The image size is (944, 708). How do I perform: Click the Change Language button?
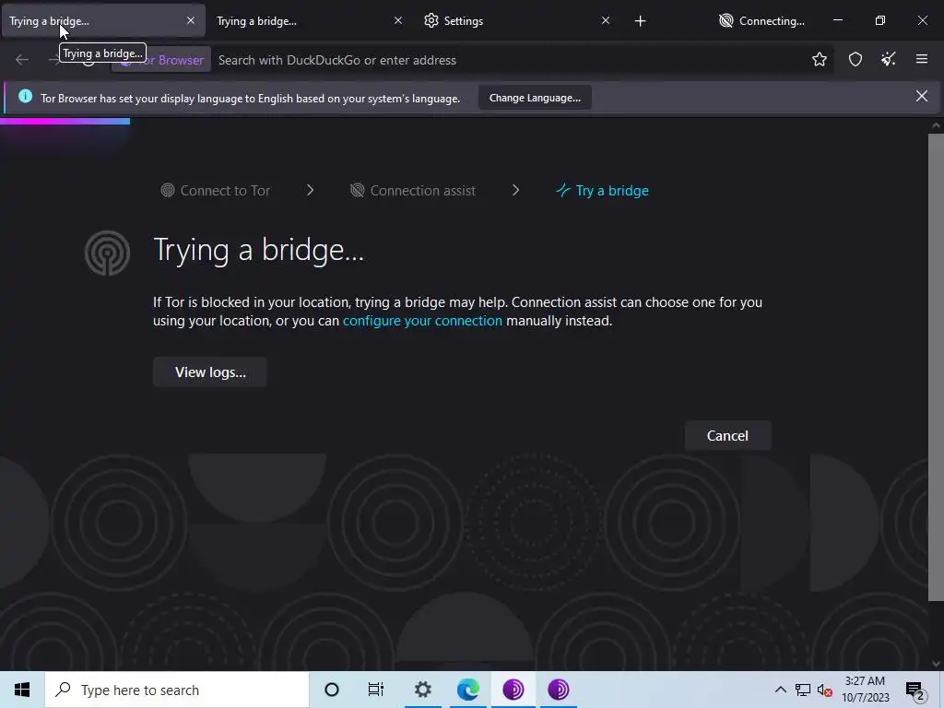tap(535, 98)
